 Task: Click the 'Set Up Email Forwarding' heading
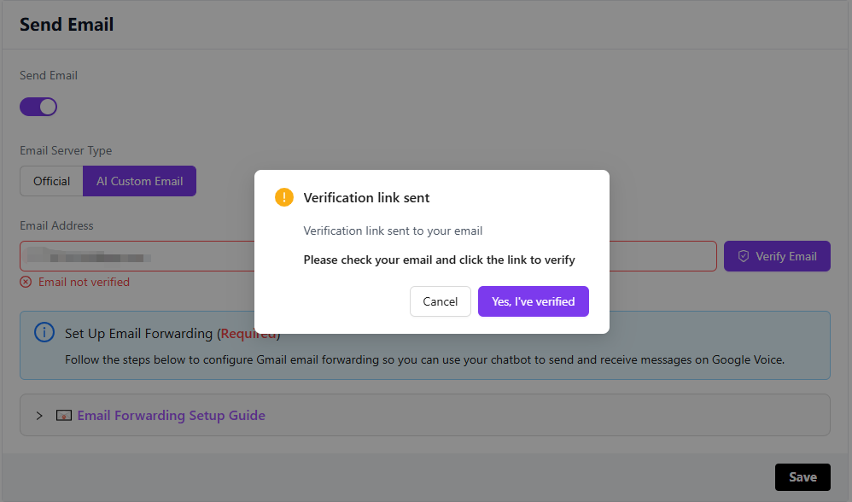[140, 333]
